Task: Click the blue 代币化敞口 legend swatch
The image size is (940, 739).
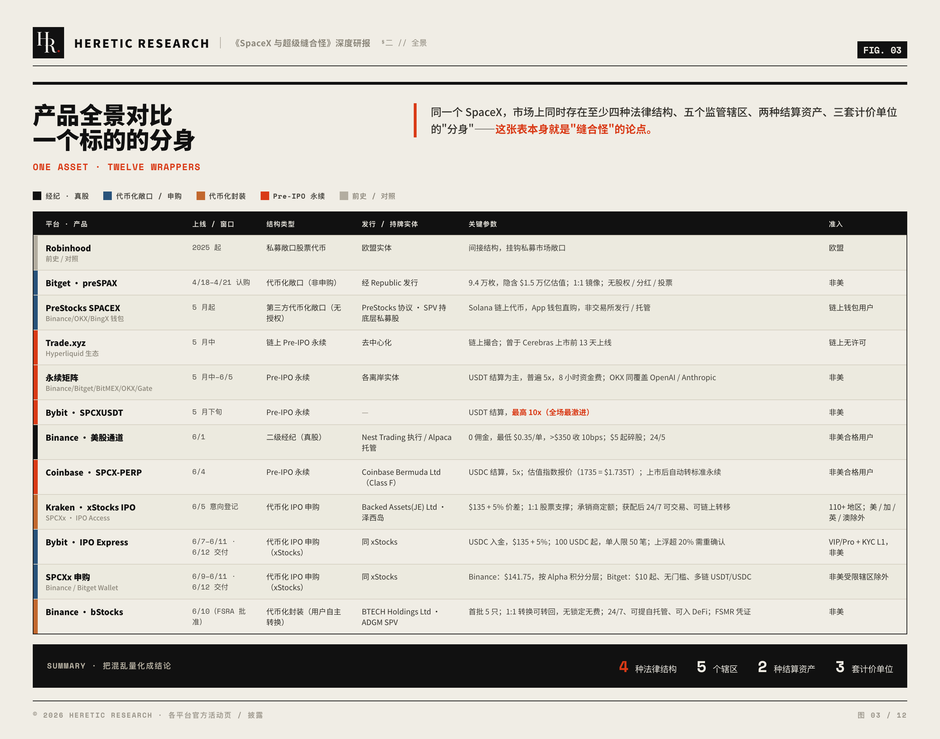Action: 107,196
